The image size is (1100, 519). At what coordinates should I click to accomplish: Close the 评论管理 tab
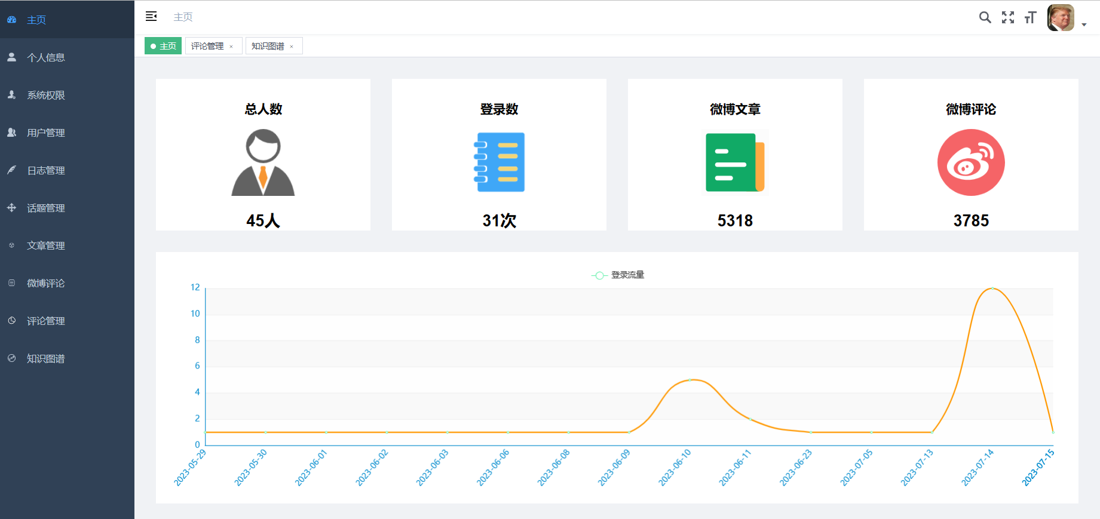231,47
